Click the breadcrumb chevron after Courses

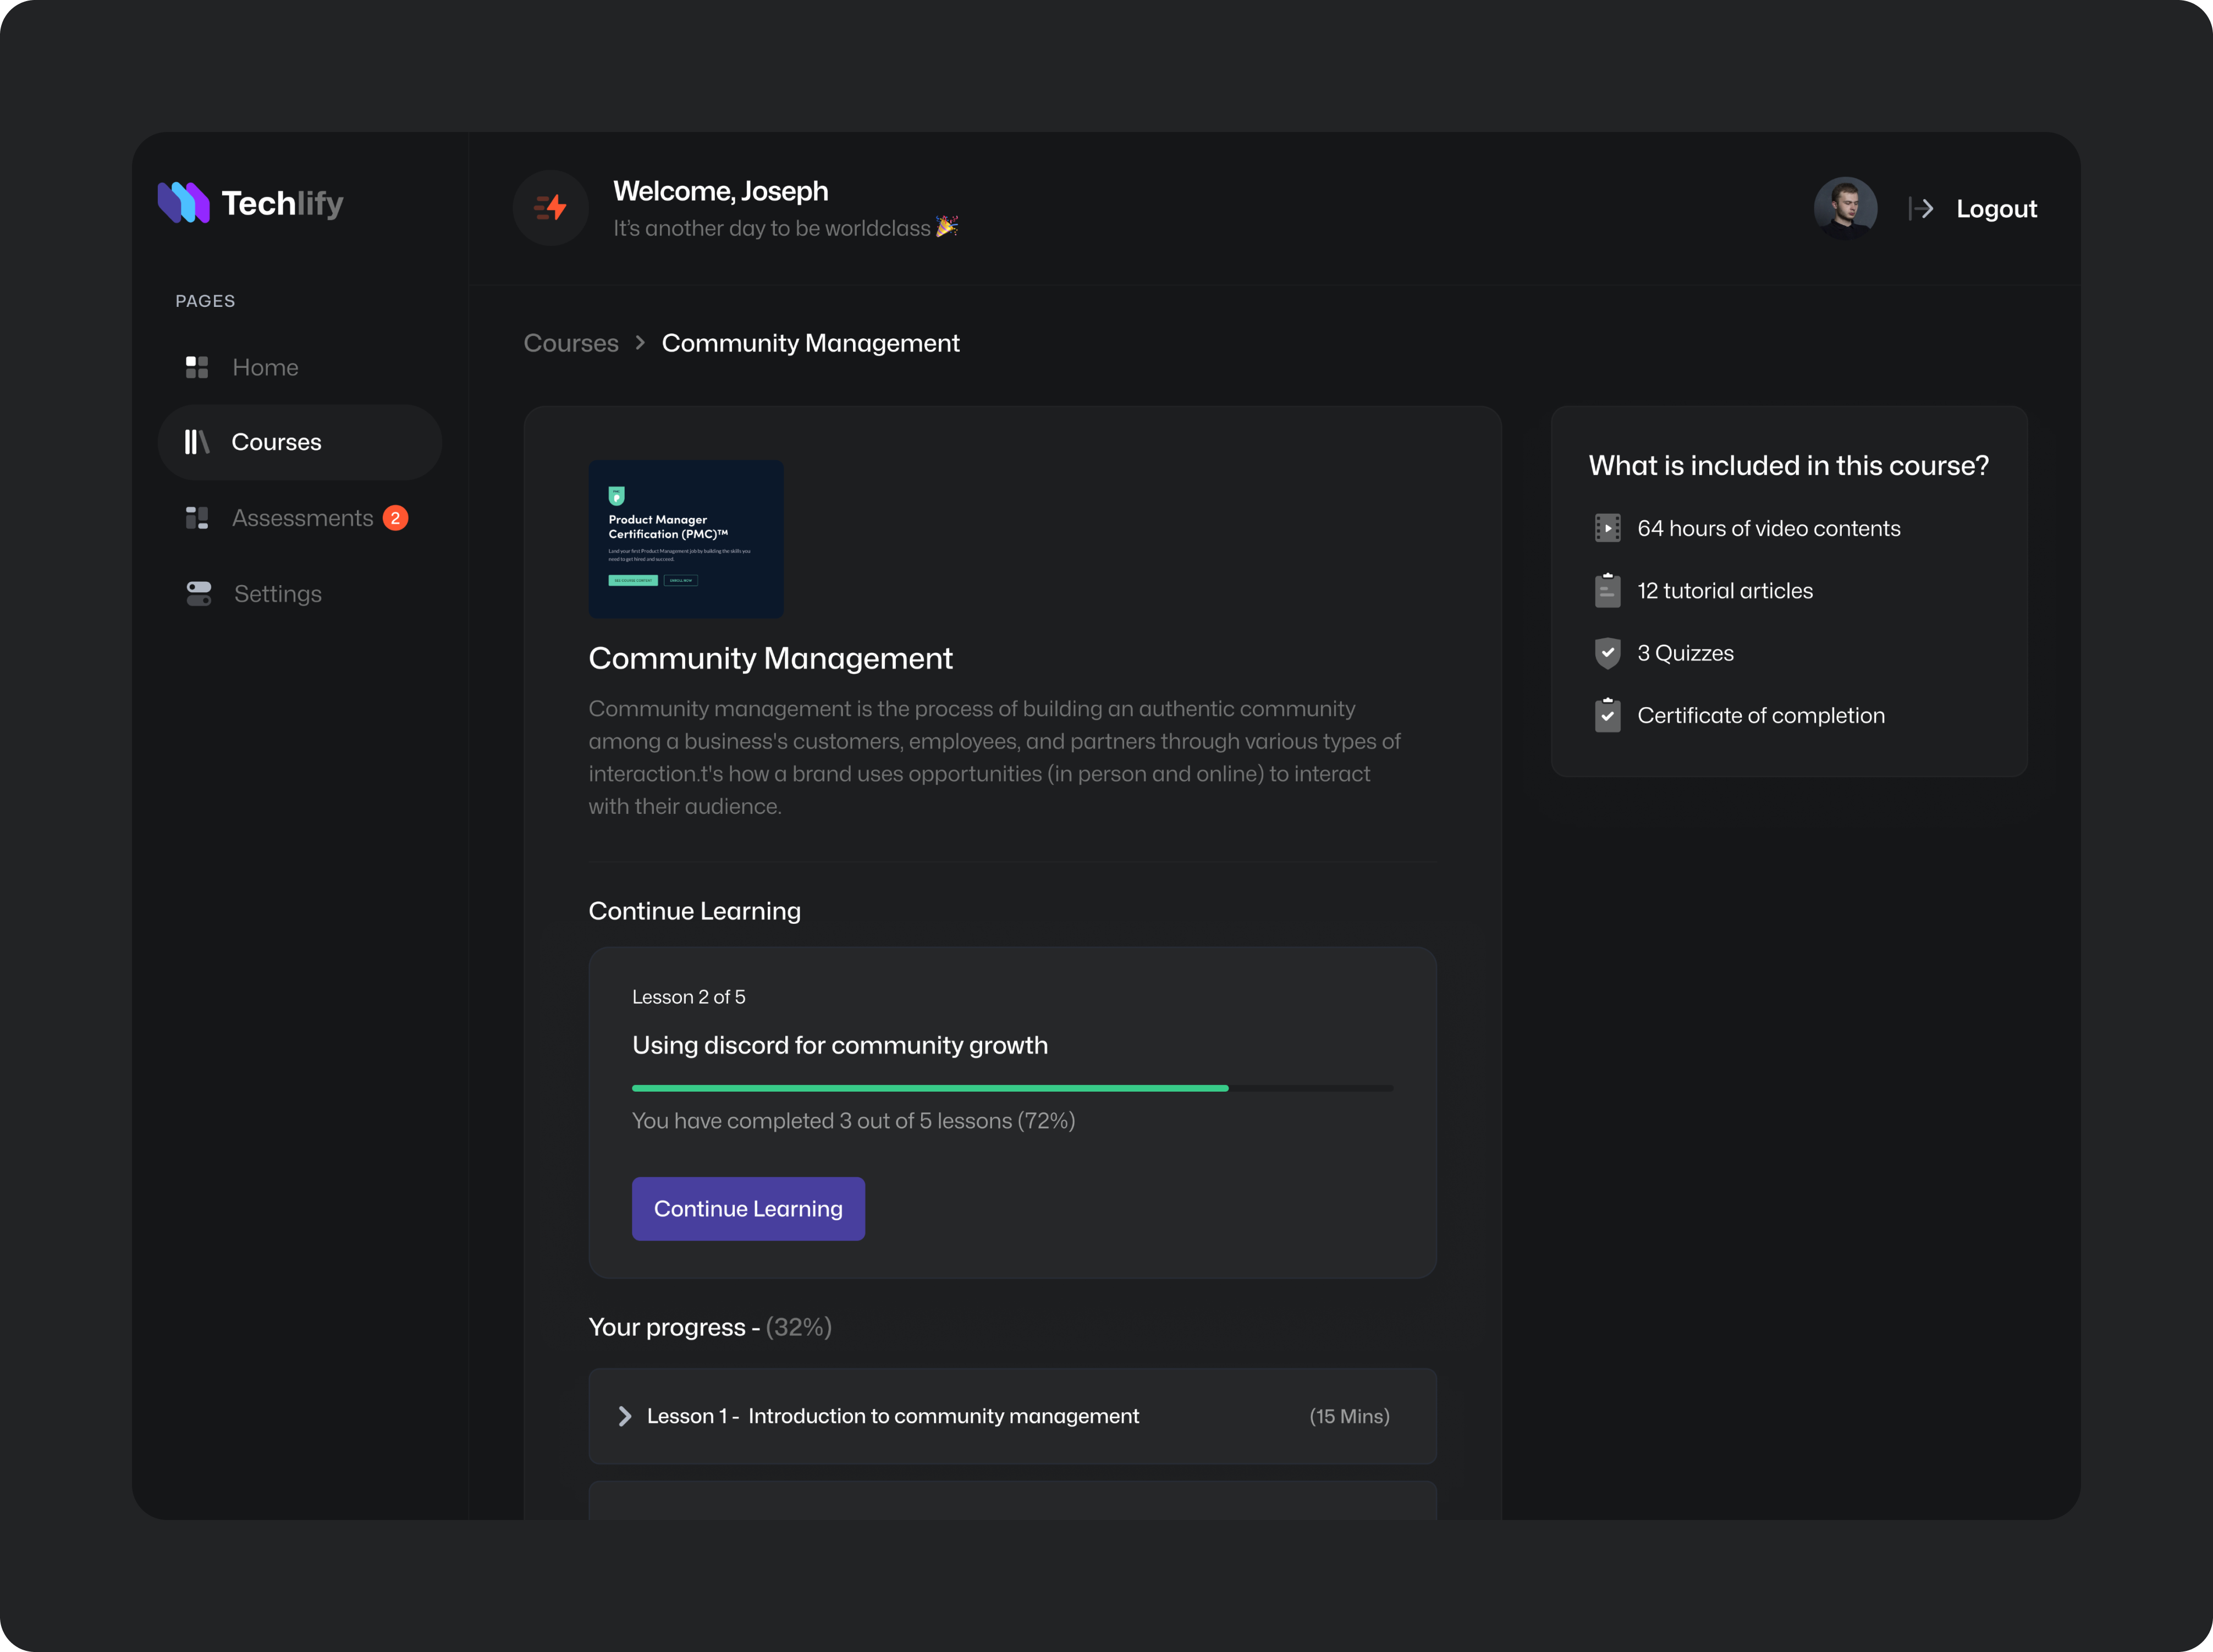pyautogui.click(x=639, y=343)
